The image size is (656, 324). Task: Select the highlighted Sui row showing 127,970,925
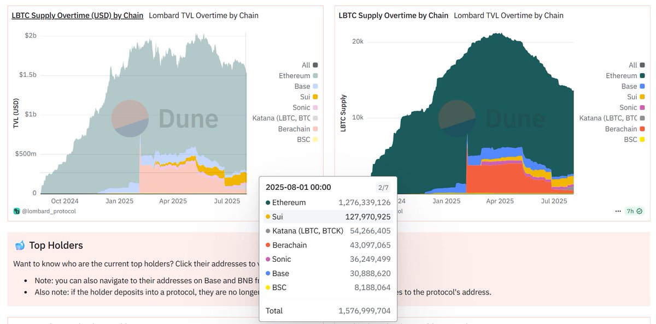(x=328, y=217)
